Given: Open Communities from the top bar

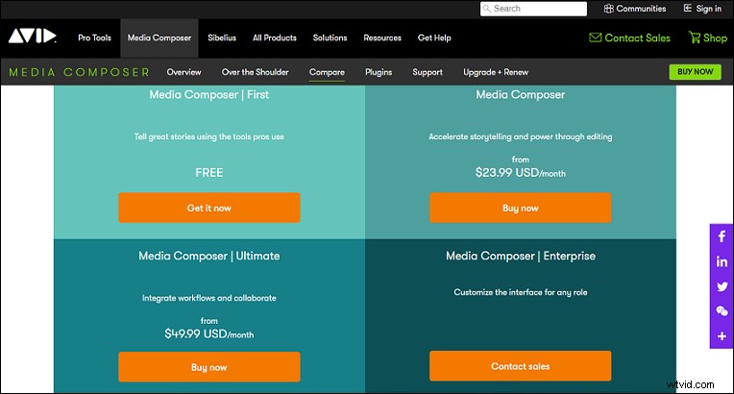Looking at the screenshot, I should click(634, 9).
